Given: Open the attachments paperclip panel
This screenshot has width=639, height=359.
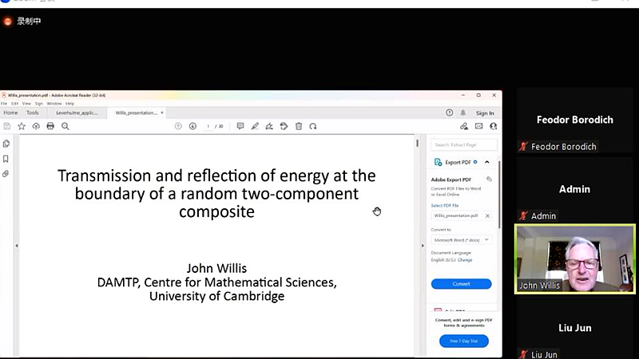Looking at the screenshot, I should click(6, 174).
